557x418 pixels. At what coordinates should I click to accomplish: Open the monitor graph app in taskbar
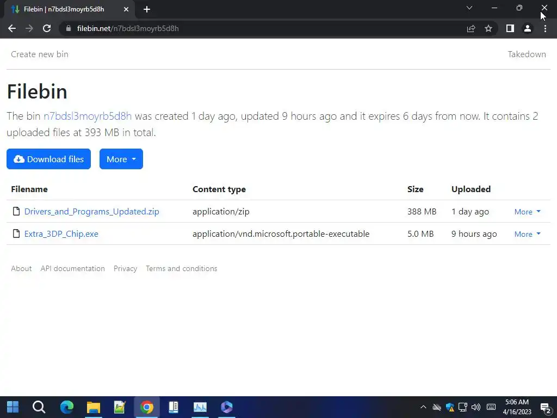pos(200,407)
